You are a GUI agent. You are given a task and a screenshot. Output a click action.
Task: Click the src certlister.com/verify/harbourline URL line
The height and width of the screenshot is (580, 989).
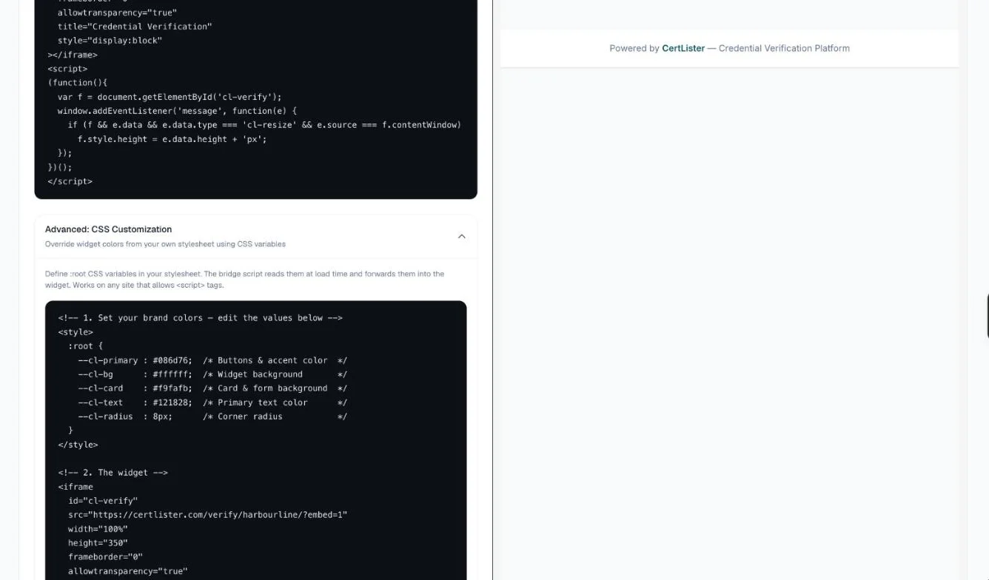207,515
